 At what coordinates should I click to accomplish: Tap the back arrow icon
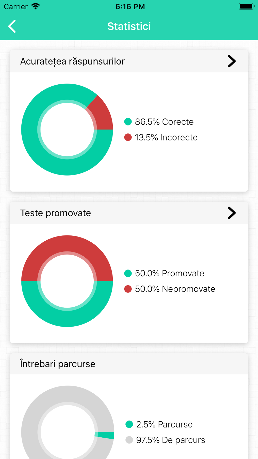[x=12, y=26]
